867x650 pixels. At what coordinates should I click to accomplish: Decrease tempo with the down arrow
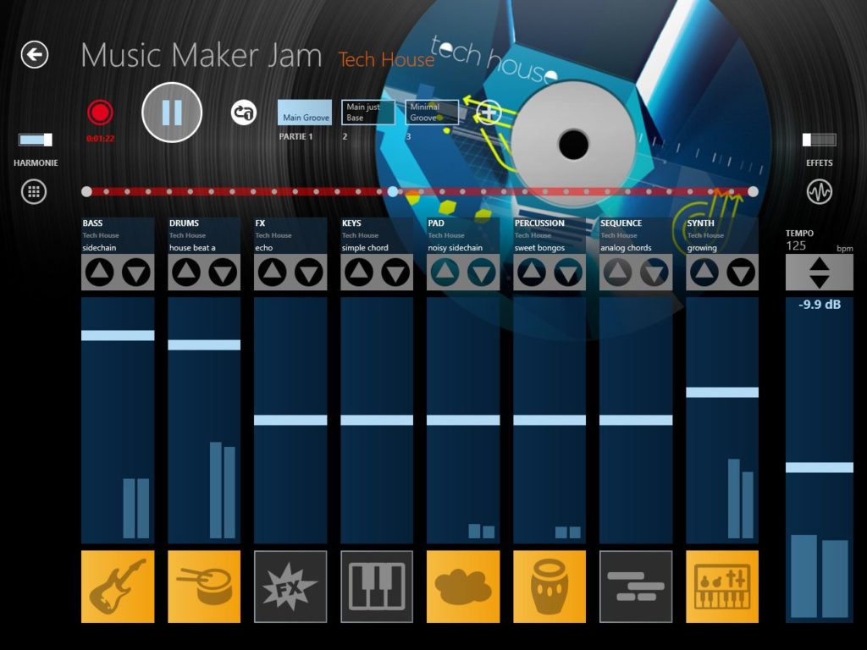click(819, 281)
